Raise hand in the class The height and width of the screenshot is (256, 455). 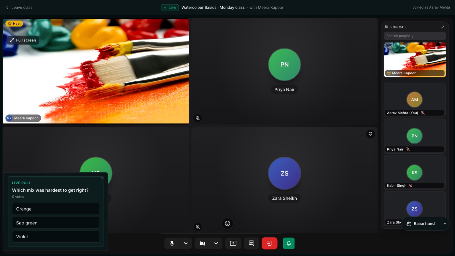(x=421, y=224)
